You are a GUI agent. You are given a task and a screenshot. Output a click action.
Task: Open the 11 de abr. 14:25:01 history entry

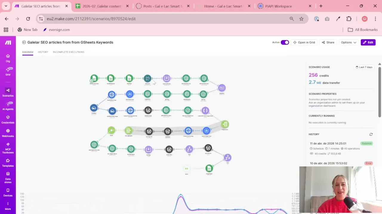click(341, 148)
